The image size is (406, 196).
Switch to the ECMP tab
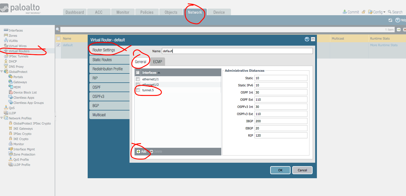[x=158, y=62]
